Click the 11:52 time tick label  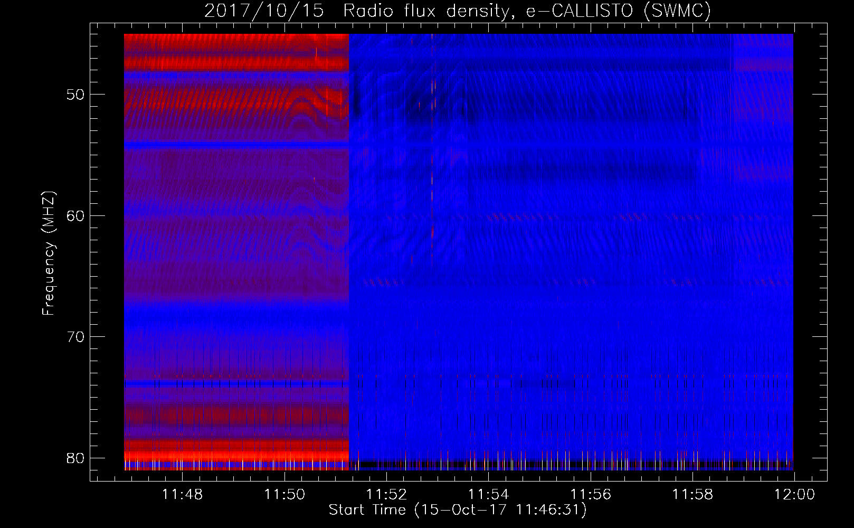point(386,495)
